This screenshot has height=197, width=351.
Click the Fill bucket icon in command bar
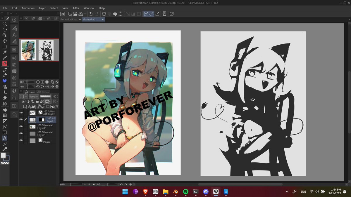point(115,14)
